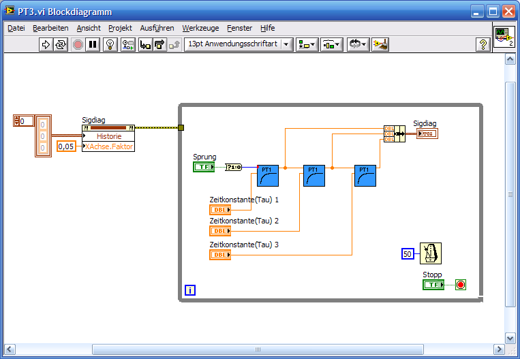520x359 pixels.
Task: Click the 0,05 numeric constant
Action: coord(66,146)
